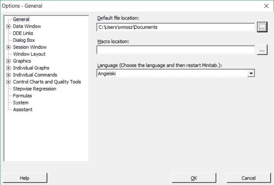The image size is (274, 185).
Task: Expand the Graphics tree node
Action: (8, 61)
